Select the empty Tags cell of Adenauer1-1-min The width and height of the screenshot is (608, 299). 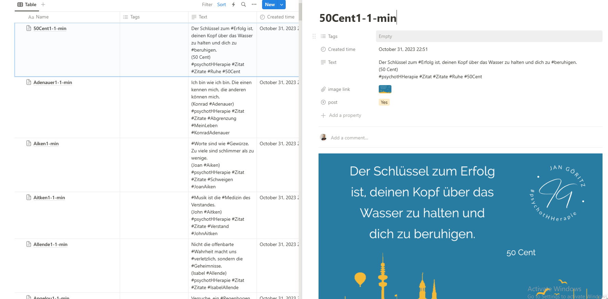(154, 107)
